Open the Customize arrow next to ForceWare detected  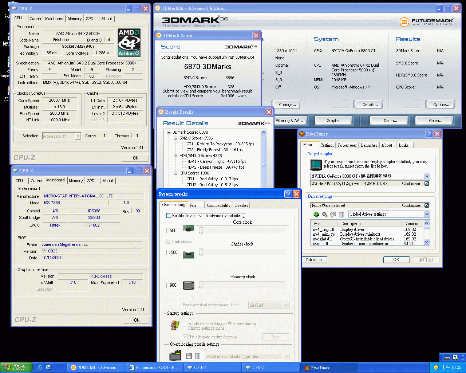(427, 205)
